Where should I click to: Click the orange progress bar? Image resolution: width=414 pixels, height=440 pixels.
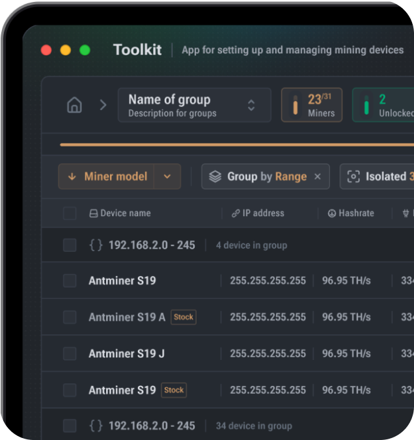point(237,144)
